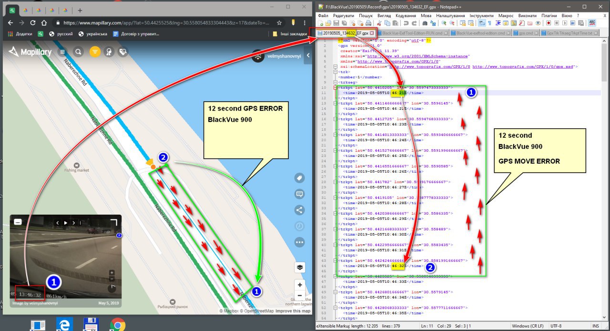The image size is (610, 331).
Task: Open the comment icon on map sidebar
Action: [x=300, y=194]
